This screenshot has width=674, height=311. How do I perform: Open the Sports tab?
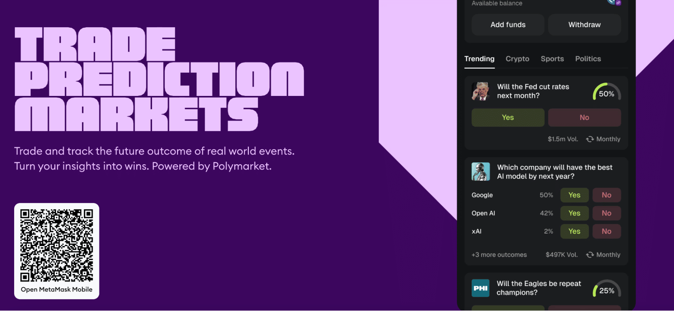(x=552, y=59)
